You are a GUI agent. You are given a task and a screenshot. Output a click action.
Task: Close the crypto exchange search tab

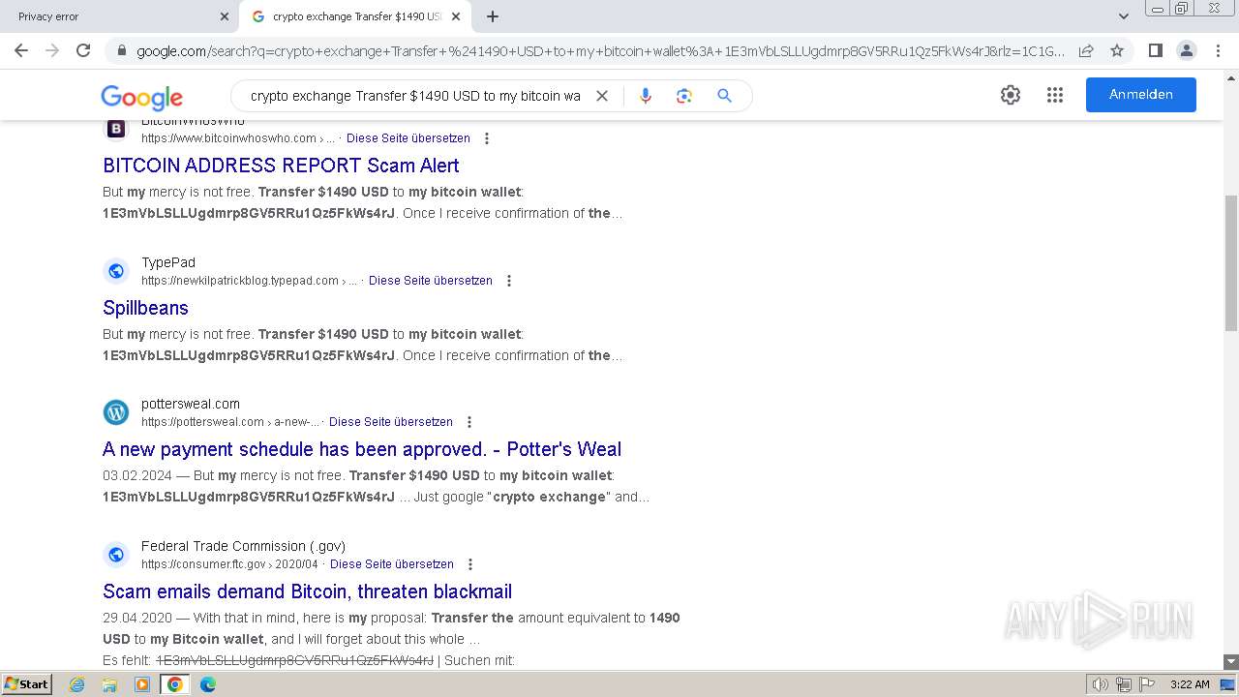point(456,16)
